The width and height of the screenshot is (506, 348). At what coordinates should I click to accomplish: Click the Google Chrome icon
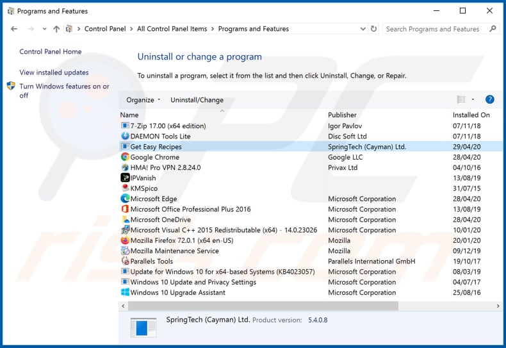click(125, 157)
